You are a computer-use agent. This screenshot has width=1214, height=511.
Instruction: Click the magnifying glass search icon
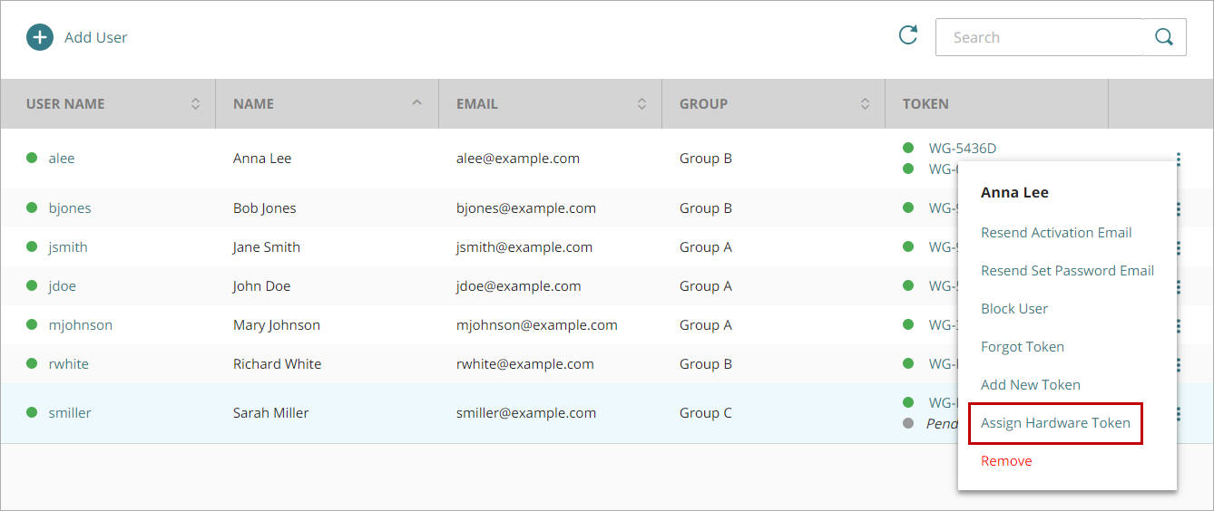coord(1163,37)
